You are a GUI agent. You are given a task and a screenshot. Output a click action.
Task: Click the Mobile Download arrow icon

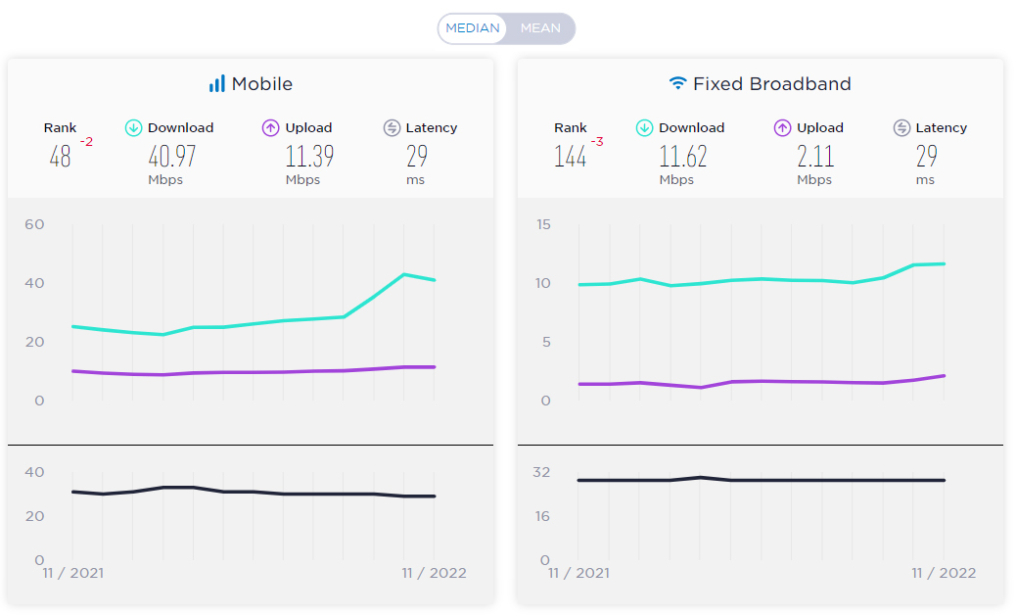(x=133, y=127)
